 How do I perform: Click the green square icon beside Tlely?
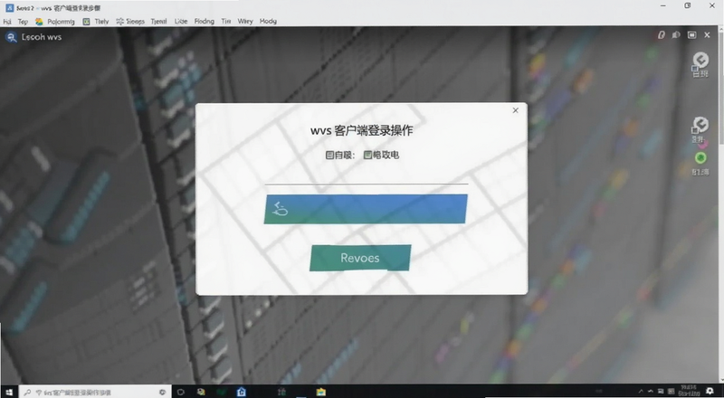pyautogui.click(x=86, y=21)
